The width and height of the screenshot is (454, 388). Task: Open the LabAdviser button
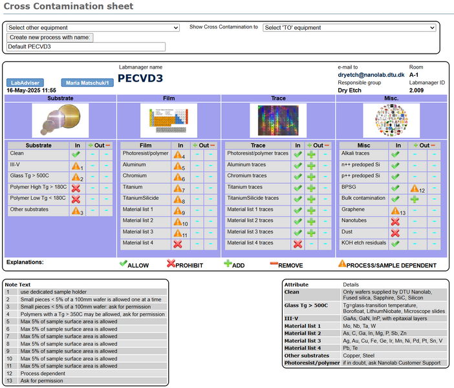click(x=26, y=83)
